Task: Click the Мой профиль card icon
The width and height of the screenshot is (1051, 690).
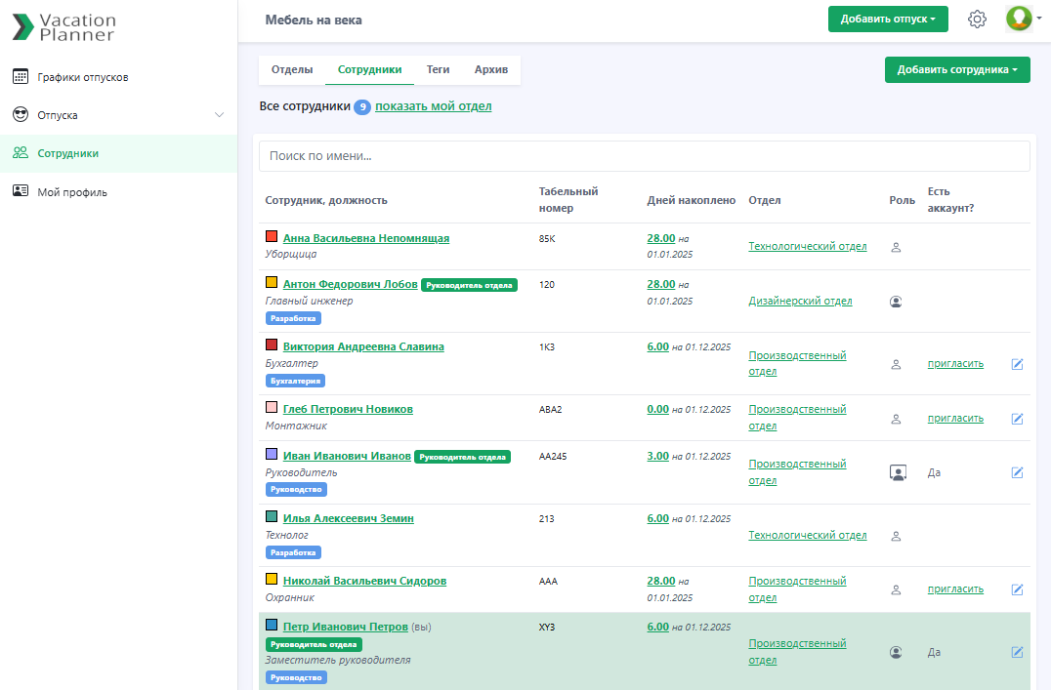Action: 21,191
